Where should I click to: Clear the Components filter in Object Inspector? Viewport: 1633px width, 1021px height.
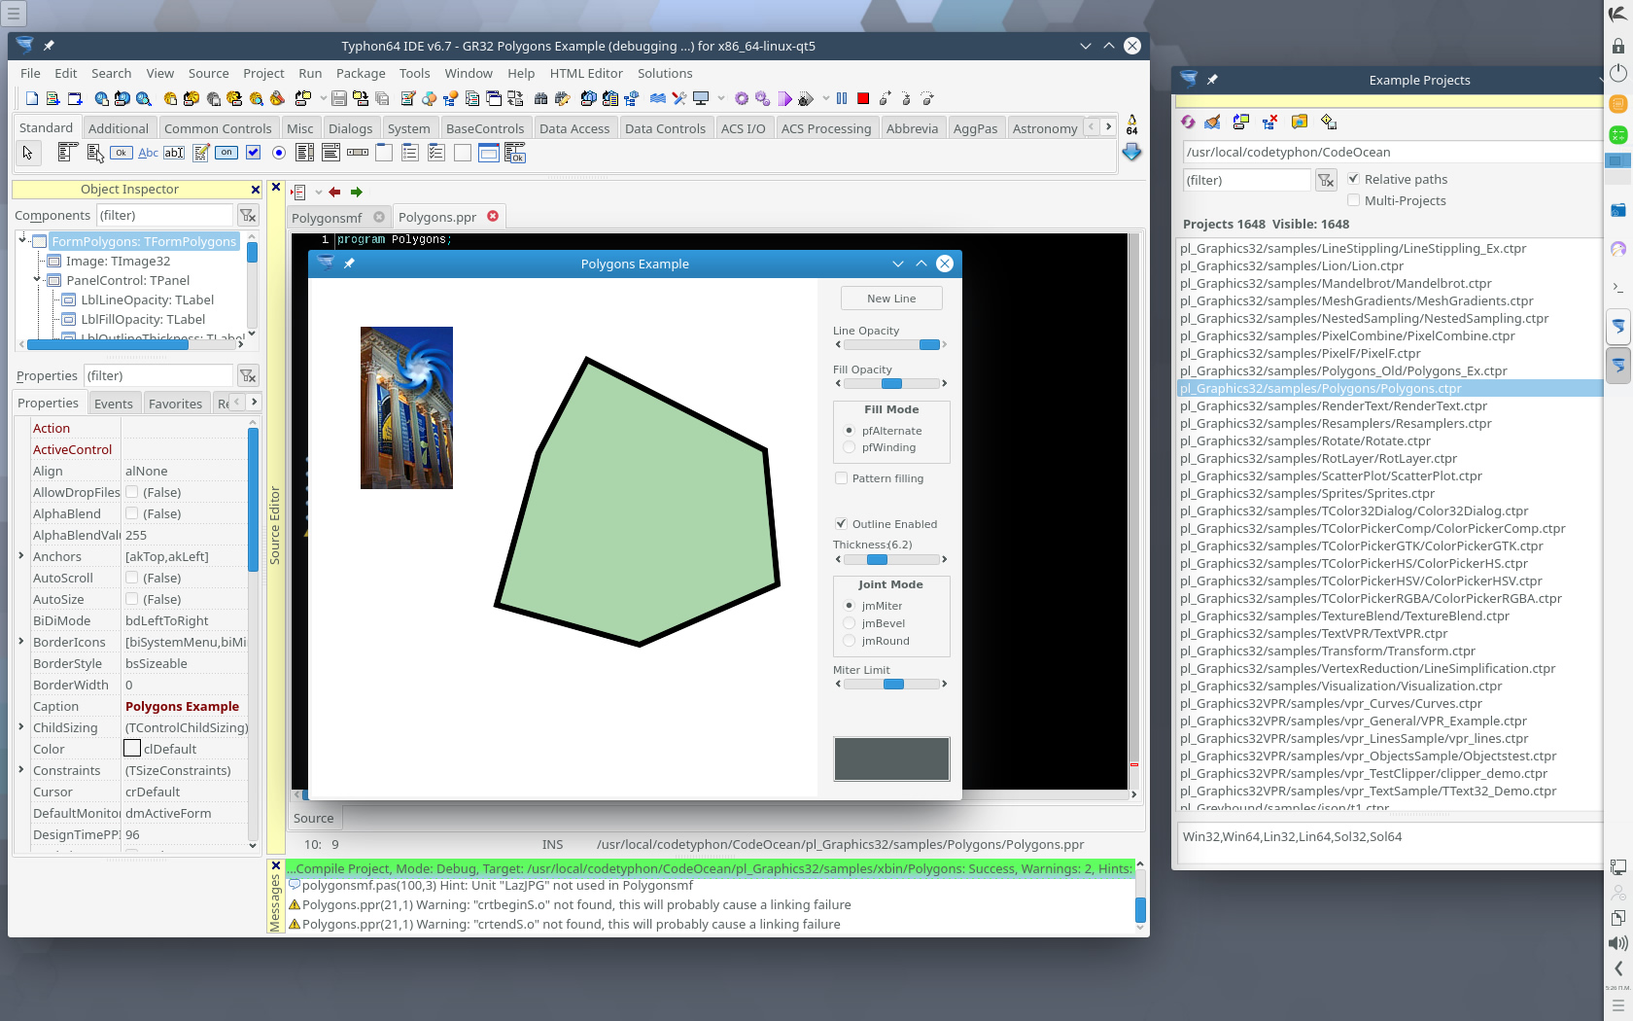248,215
